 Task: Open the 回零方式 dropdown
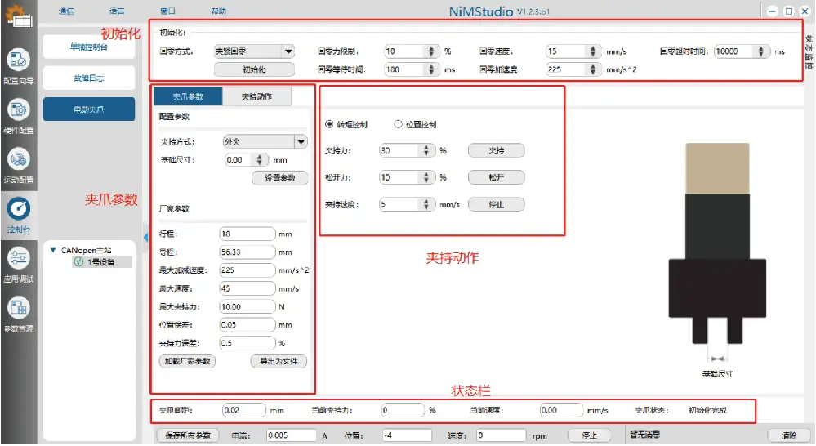coord(254,51)
